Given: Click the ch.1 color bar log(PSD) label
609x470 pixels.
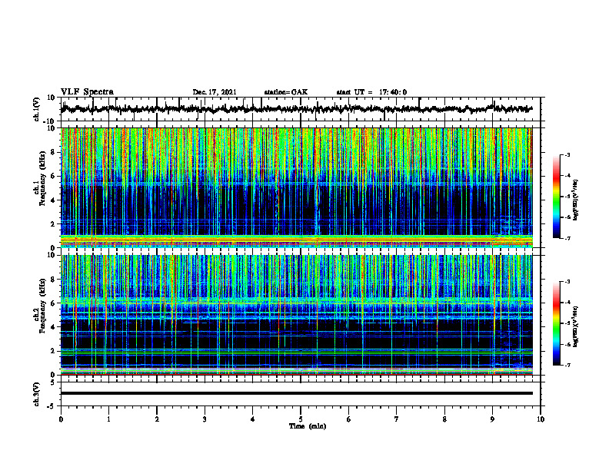Looking at the screenshot, I should click(x=576, y=200).
